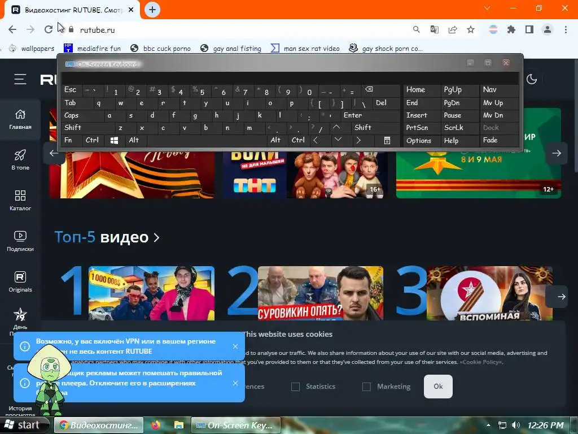This screenshot has height=434, width=578.
Task: Open the Суровикин опять video thumbnail
Action: click(x=321, y=293)
